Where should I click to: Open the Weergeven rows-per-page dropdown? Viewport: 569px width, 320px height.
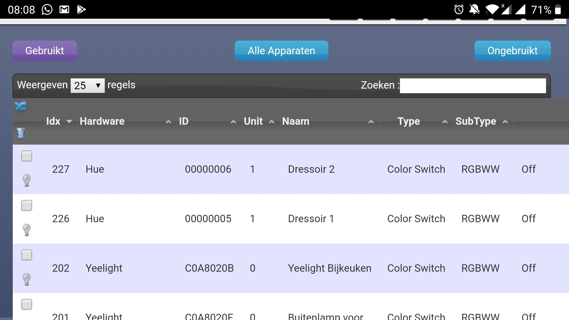87,86
